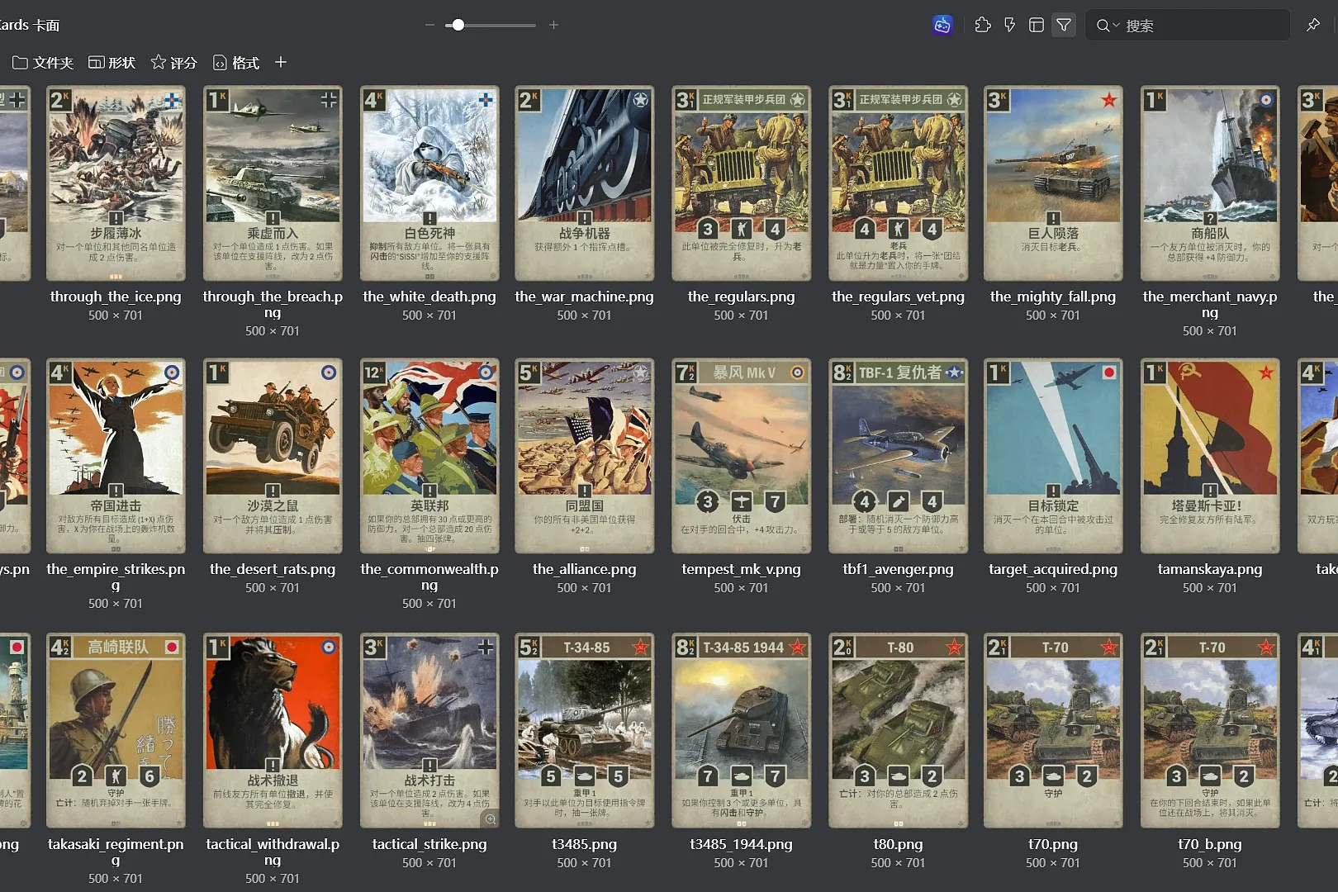Open the game controller plugin icon

942,26
